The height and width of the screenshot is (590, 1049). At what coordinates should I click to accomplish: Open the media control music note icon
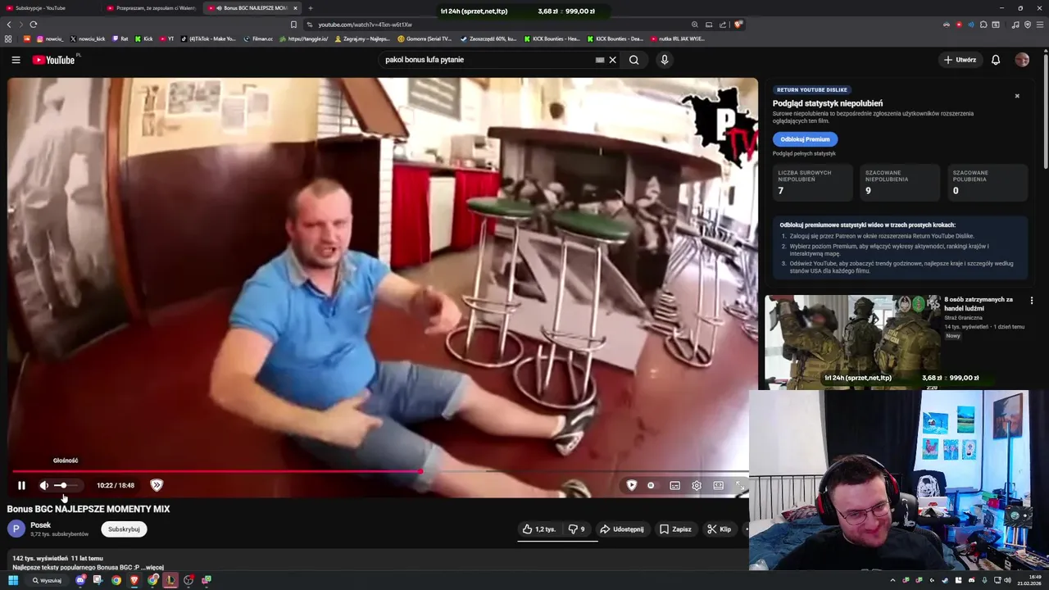pos(1015,25)
